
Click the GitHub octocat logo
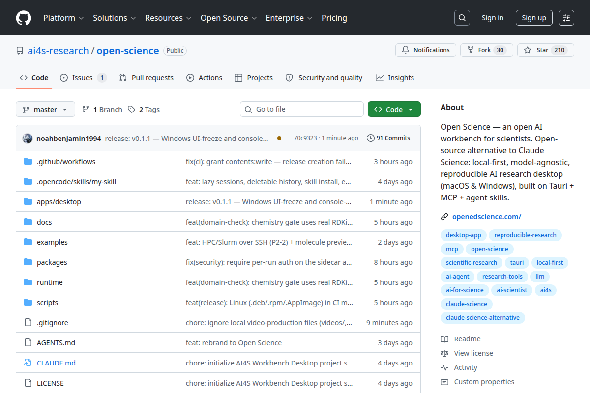[x=24, y=18]
